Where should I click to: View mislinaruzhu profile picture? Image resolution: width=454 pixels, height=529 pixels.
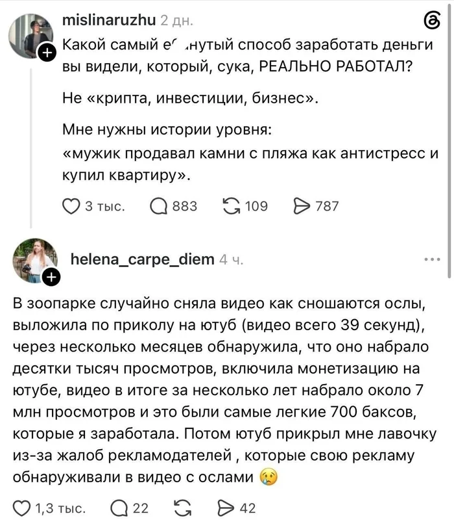[x=30, y=36]
